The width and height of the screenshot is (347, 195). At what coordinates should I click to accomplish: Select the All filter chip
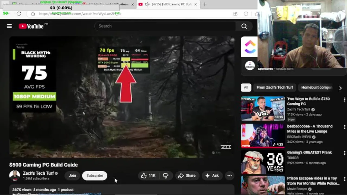click(246, 87)
